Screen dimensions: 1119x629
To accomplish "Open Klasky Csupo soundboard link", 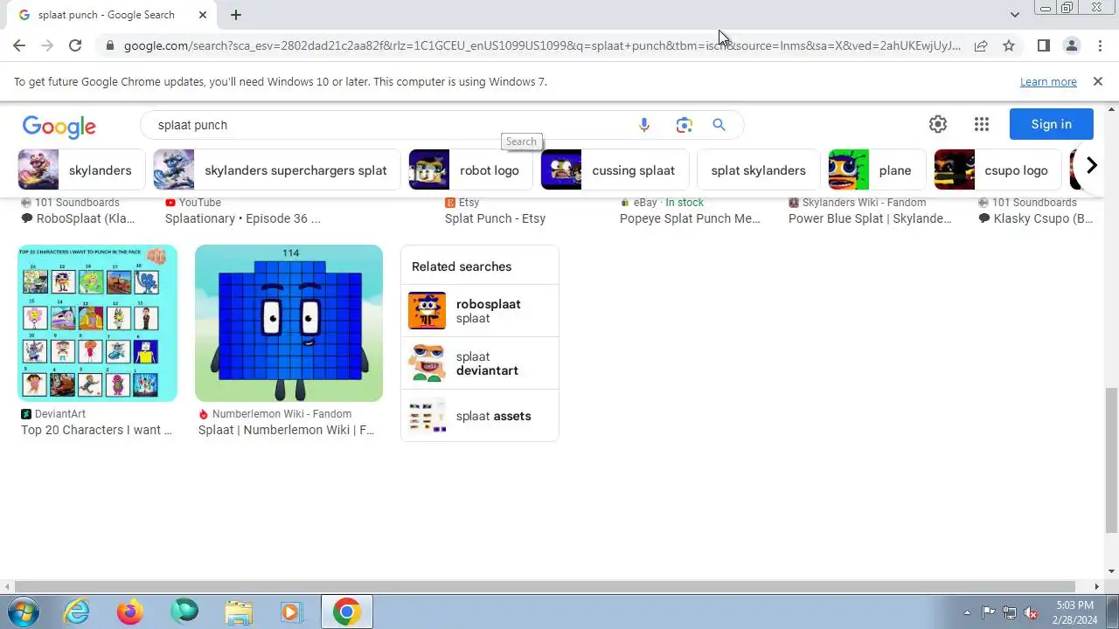I will (x=1037, y=218).
